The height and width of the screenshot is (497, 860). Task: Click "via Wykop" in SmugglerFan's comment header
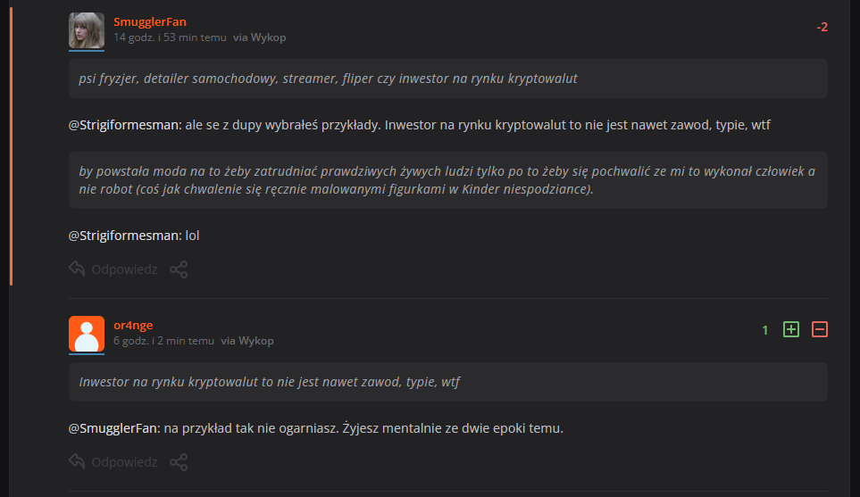(260, 38)
